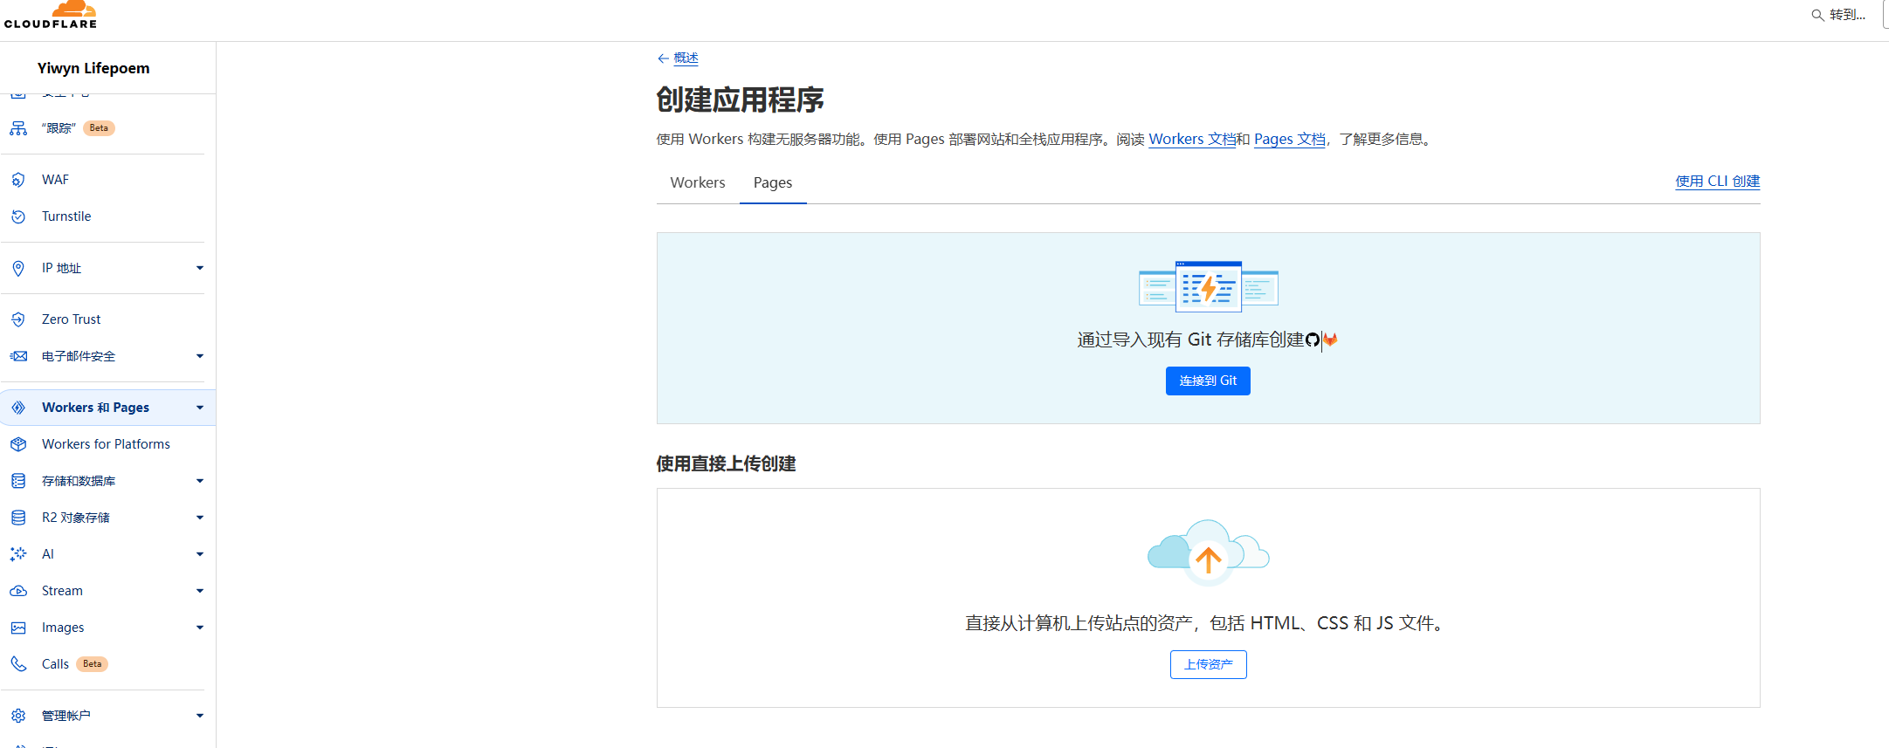Expand the IP 地址 menu arrow
The width and height of the screenshot is (1889, 748).
[x=200, y=268]
